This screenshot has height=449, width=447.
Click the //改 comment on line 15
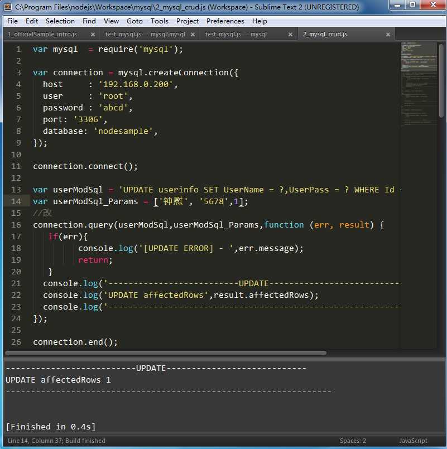(x=42, y=213)
